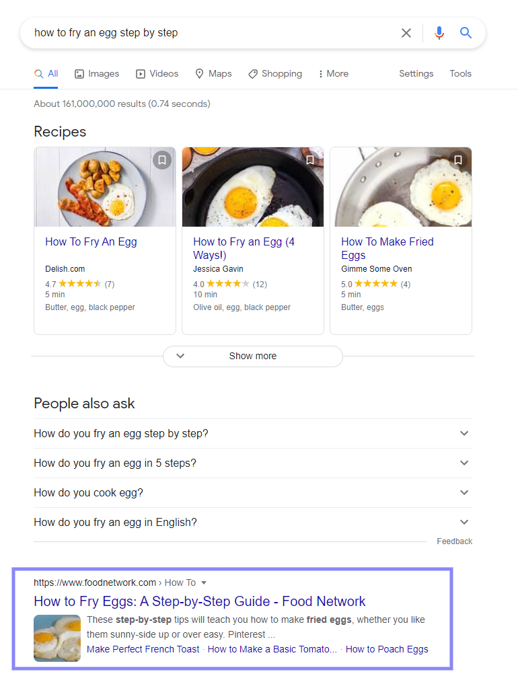The width and height of the screenshot is (518, 678).
Task: Click the Food Network result thumbnail image
Action: point(57,638)
